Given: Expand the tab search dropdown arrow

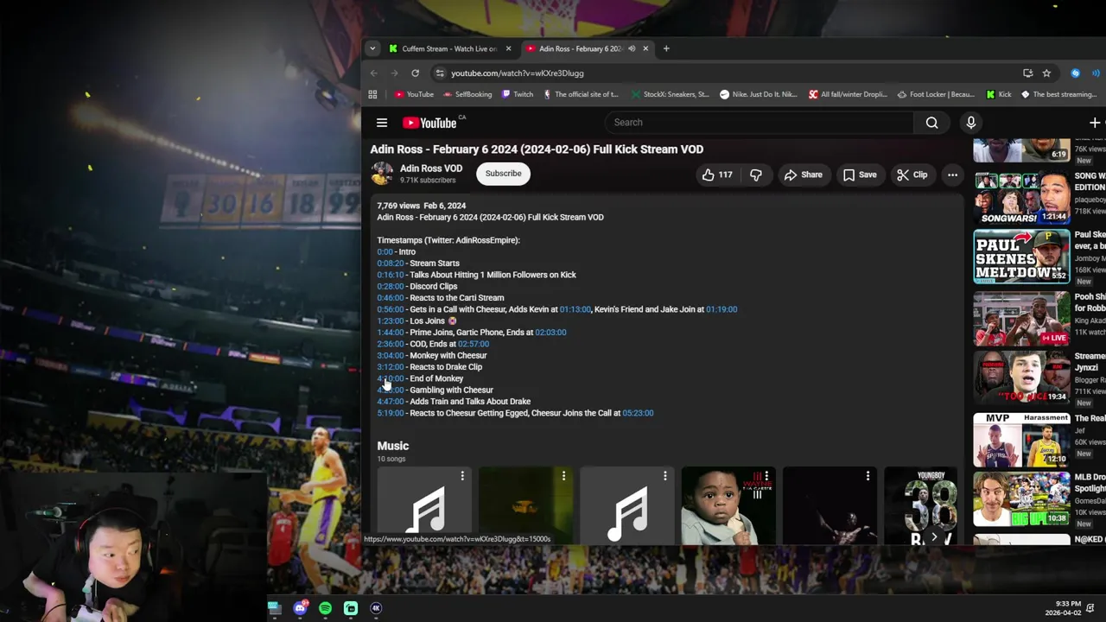Looking at the screenshot, I should pos(372,48).
